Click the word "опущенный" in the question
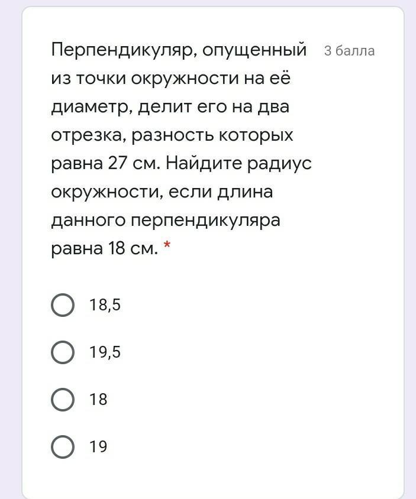This screenshot has height=499, width=416. [x=254, y=51]
